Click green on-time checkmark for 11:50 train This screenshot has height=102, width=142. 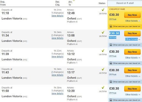[x=103, y=87]
